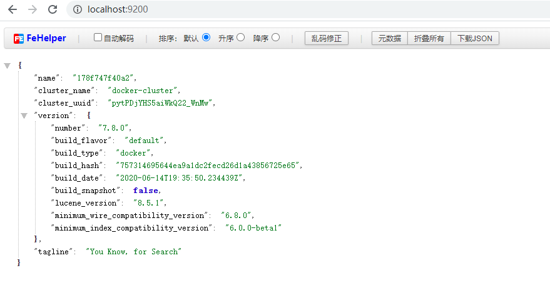This screenshot has height=293, width=550.
Task: Click the value "6.0.0-beta1"
Action: click(x=253, y=228)
